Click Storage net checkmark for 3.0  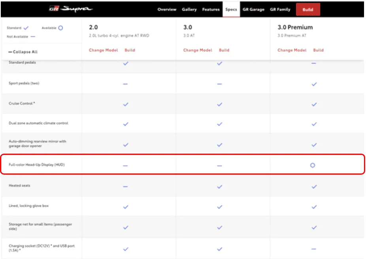[220, 227]
